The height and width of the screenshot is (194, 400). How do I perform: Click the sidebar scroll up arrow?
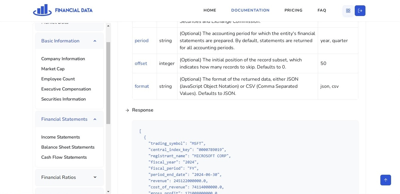click(108, 26)
